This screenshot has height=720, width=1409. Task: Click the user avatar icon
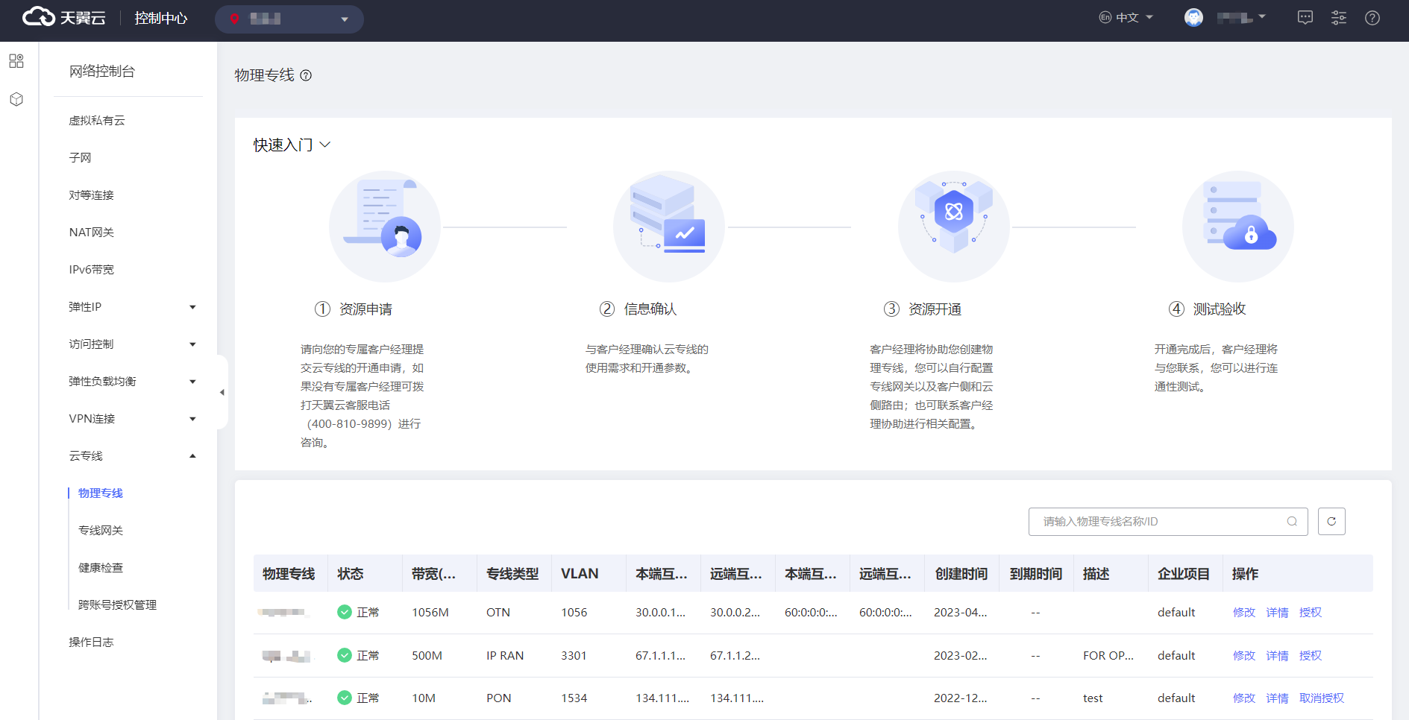(1193, 18)
